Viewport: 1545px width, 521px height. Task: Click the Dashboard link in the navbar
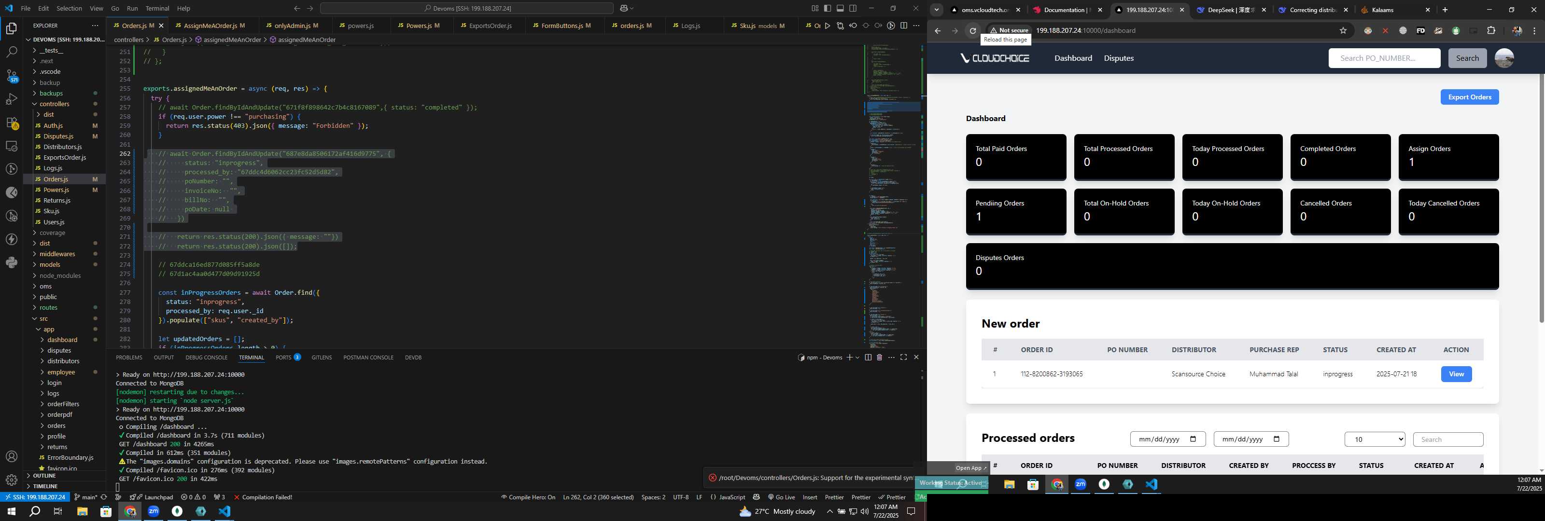1073,58
